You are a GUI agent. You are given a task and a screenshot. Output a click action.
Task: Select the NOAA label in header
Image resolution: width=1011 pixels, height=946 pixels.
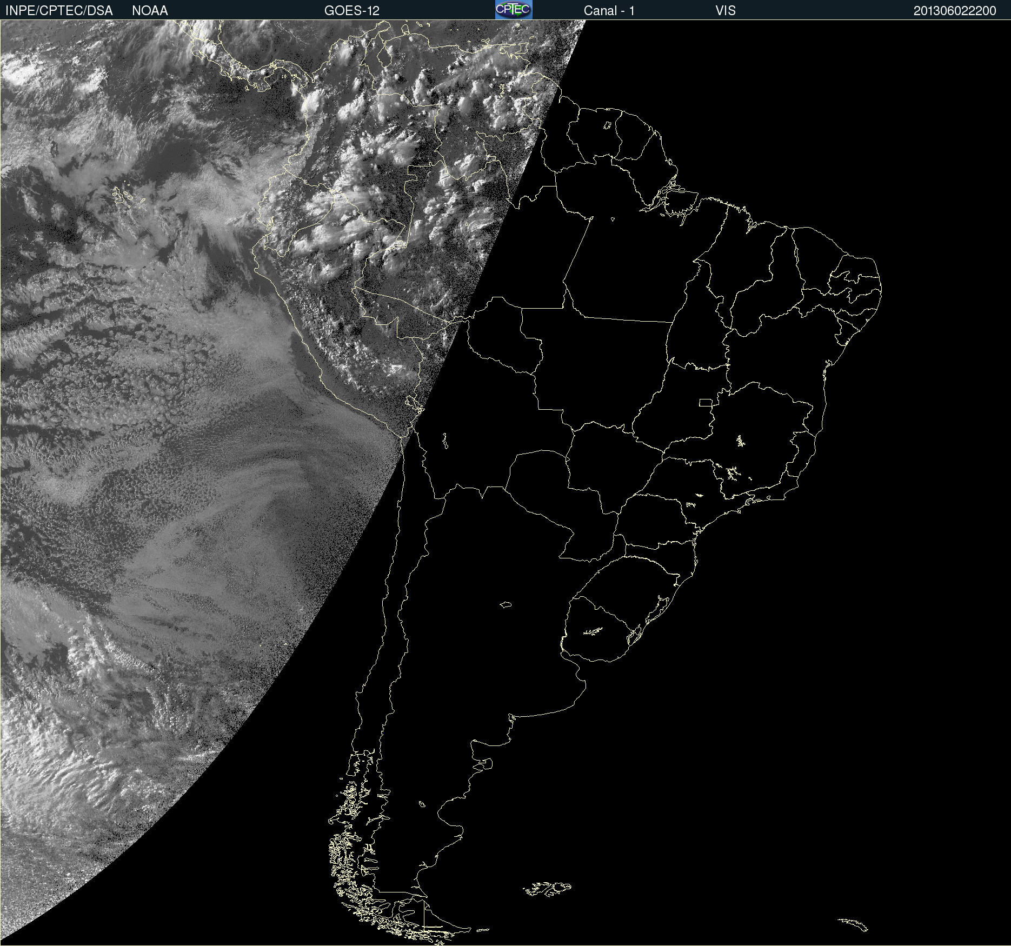pyautogui.click(x=150, y=11)
